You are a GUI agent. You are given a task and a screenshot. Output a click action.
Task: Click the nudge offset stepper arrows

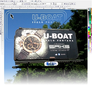[51, 4]
